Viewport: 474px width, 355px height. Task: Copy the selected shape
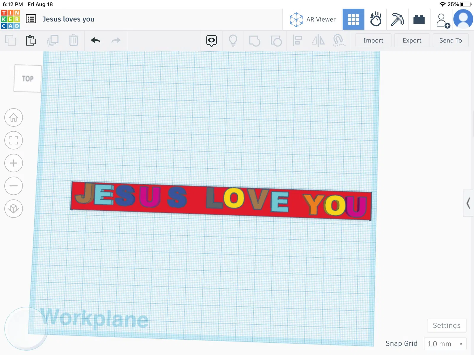[11, 40]
